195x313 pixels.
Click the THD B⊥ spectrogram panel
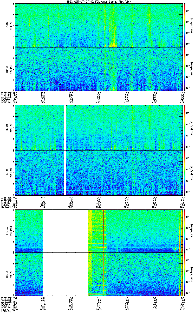click(x=99, y=128)
